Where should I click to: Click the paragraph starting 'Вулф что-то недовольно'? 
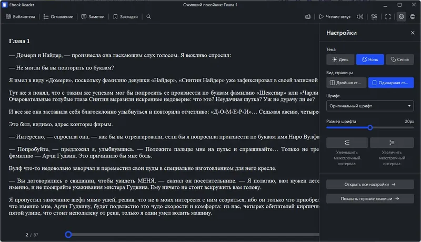[x=143, y=168]
